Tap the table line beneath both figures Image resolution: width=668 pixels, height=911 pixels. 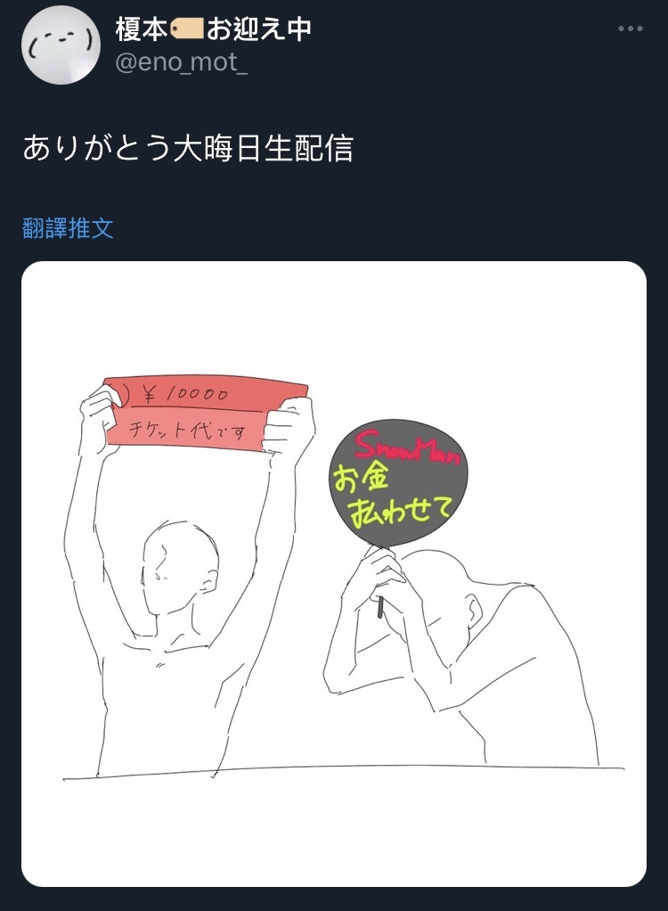344,772
